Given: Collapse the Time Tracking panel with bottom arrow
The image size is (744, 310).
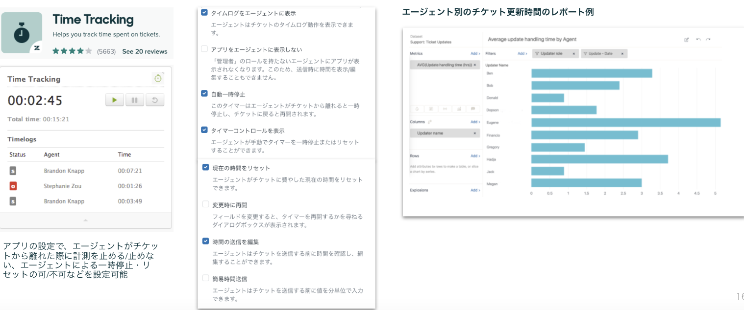Looking at the screenshot, I should [x=86, y=221].
